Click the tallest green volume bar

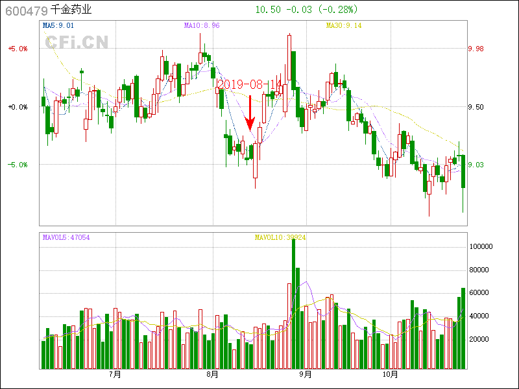pyautogui.click(x=294, y=303)
